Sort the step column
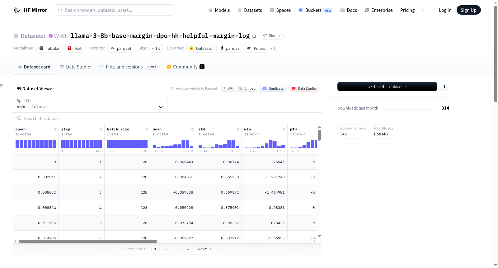The width and height of the screenshot is (498, 268). (x=101, y=129)
